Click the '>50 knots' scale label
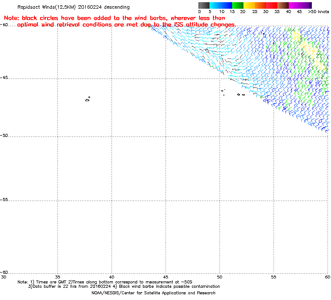 point(318,12)
